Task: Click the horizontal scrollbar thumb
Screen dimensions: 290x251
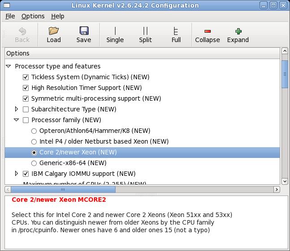Action: click(x=63, y=189)
